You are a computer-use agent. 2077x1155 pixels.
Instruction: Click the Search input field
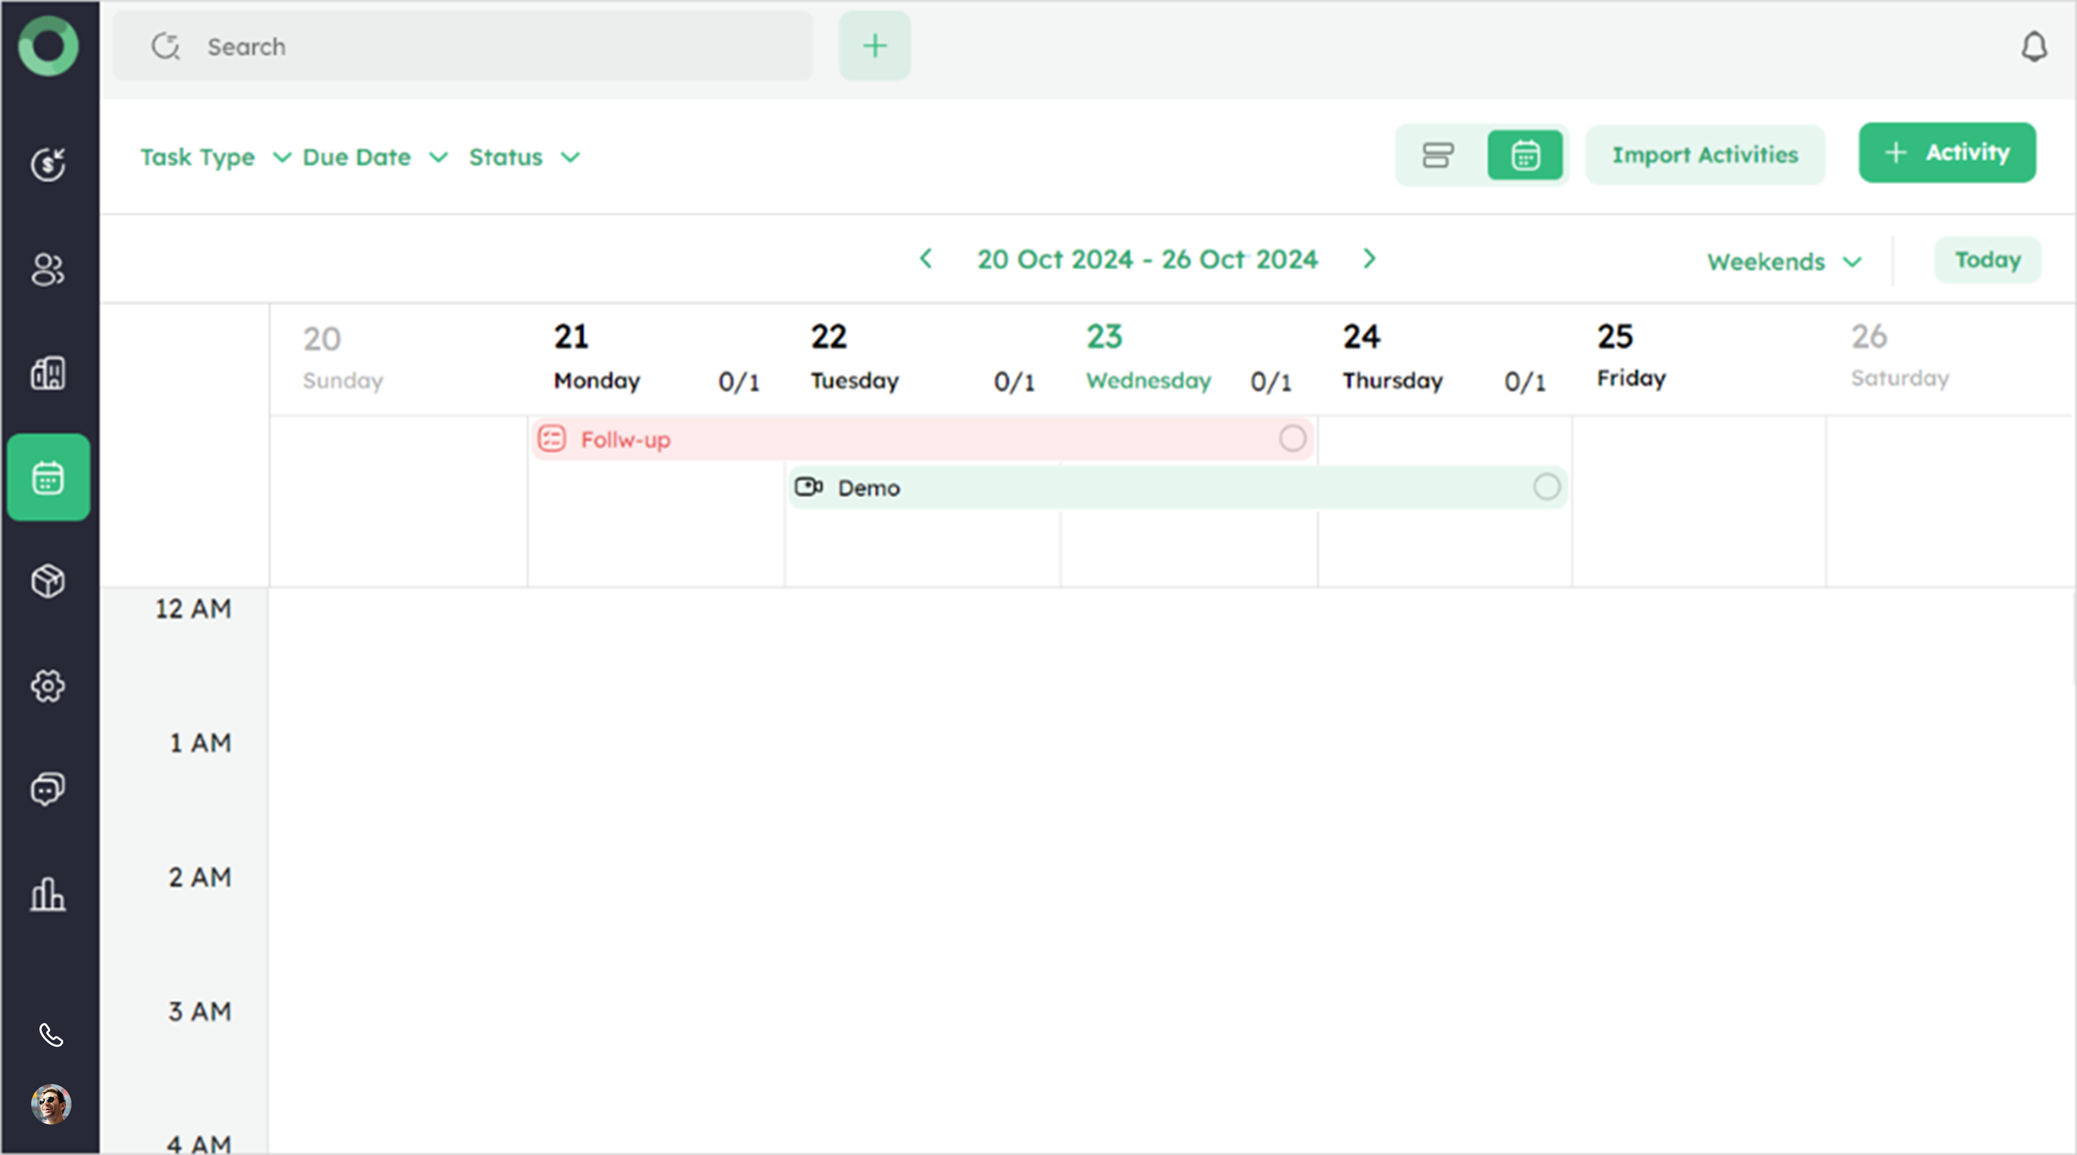point(484,47)
